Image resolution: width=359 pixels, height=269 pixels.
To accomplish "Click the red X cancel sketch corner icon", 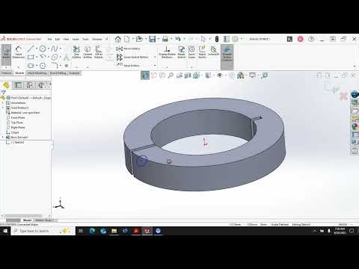I will [x=343, y=96].
